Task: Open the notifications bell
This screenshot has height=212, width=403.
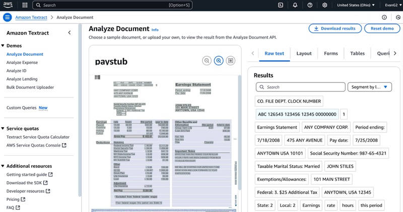Action: tap(295, 5)
